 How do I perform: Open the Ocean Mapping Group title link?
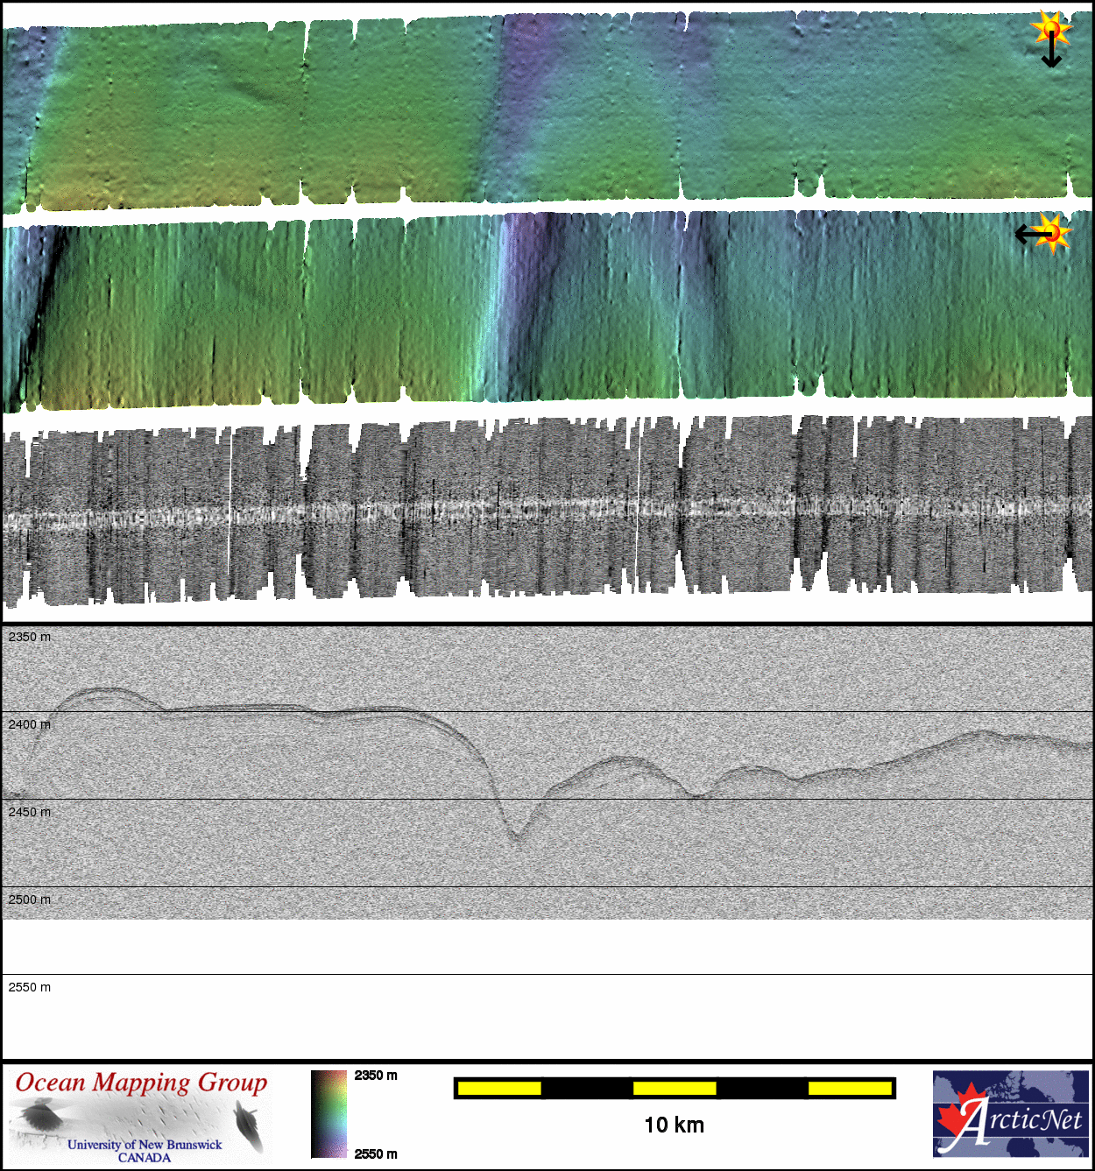[141, 1083]
